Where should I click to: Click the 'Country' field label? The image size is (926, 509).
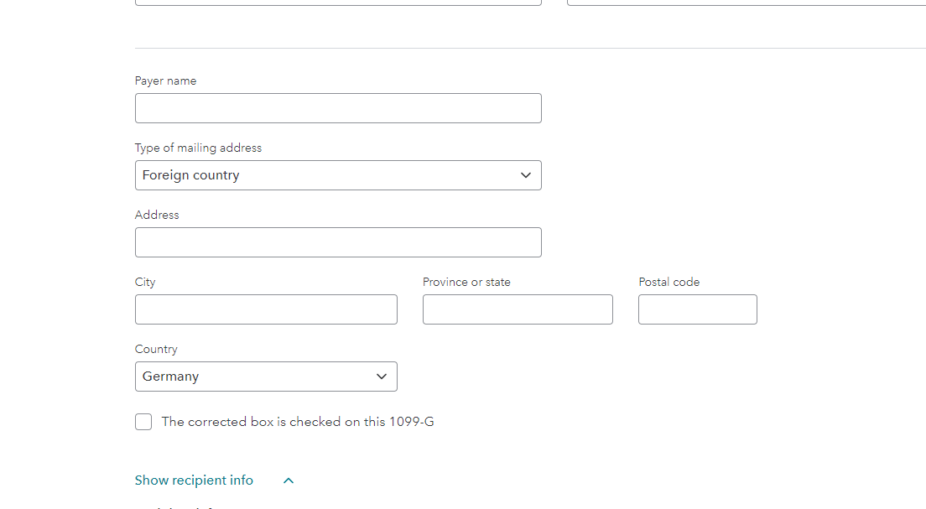156,349
